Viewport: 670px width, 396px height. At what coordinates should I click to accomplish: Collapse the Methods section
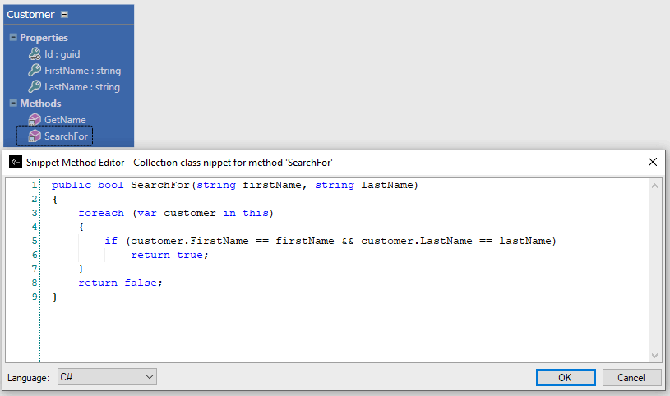coord(13,104)
